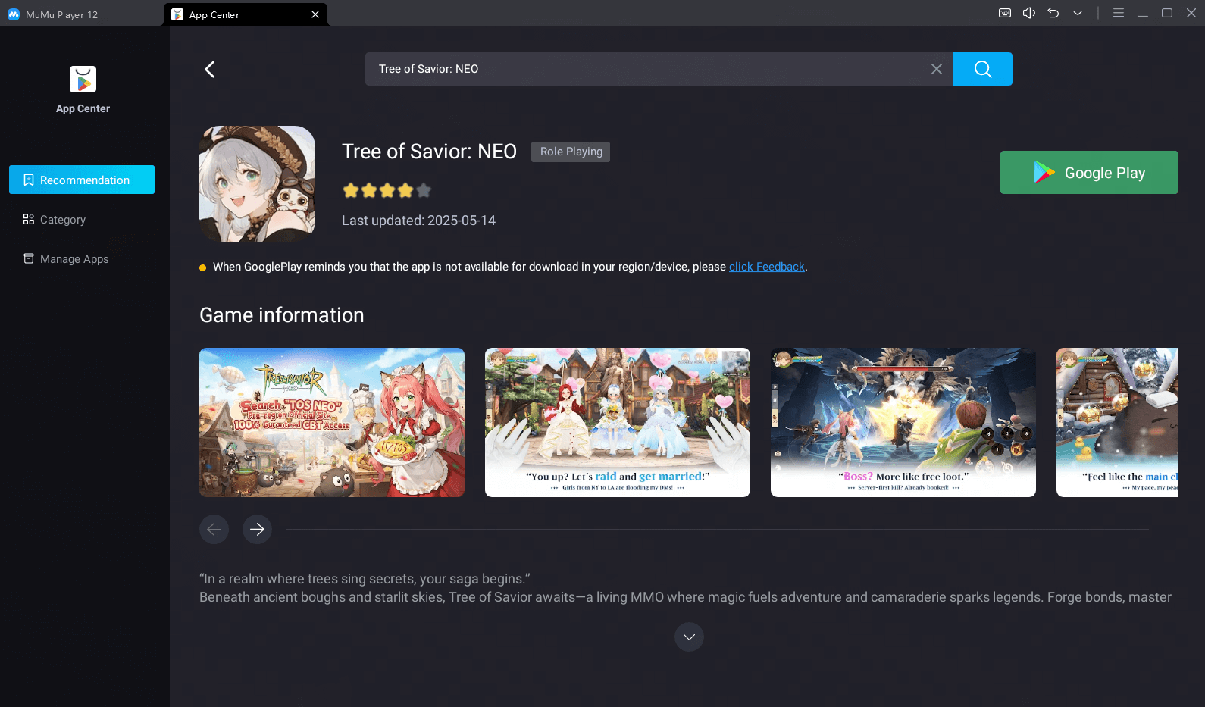The width and height of the screenshot is (1205, 707).
Task: Clear the search text with the X icon
Action: 937,69
